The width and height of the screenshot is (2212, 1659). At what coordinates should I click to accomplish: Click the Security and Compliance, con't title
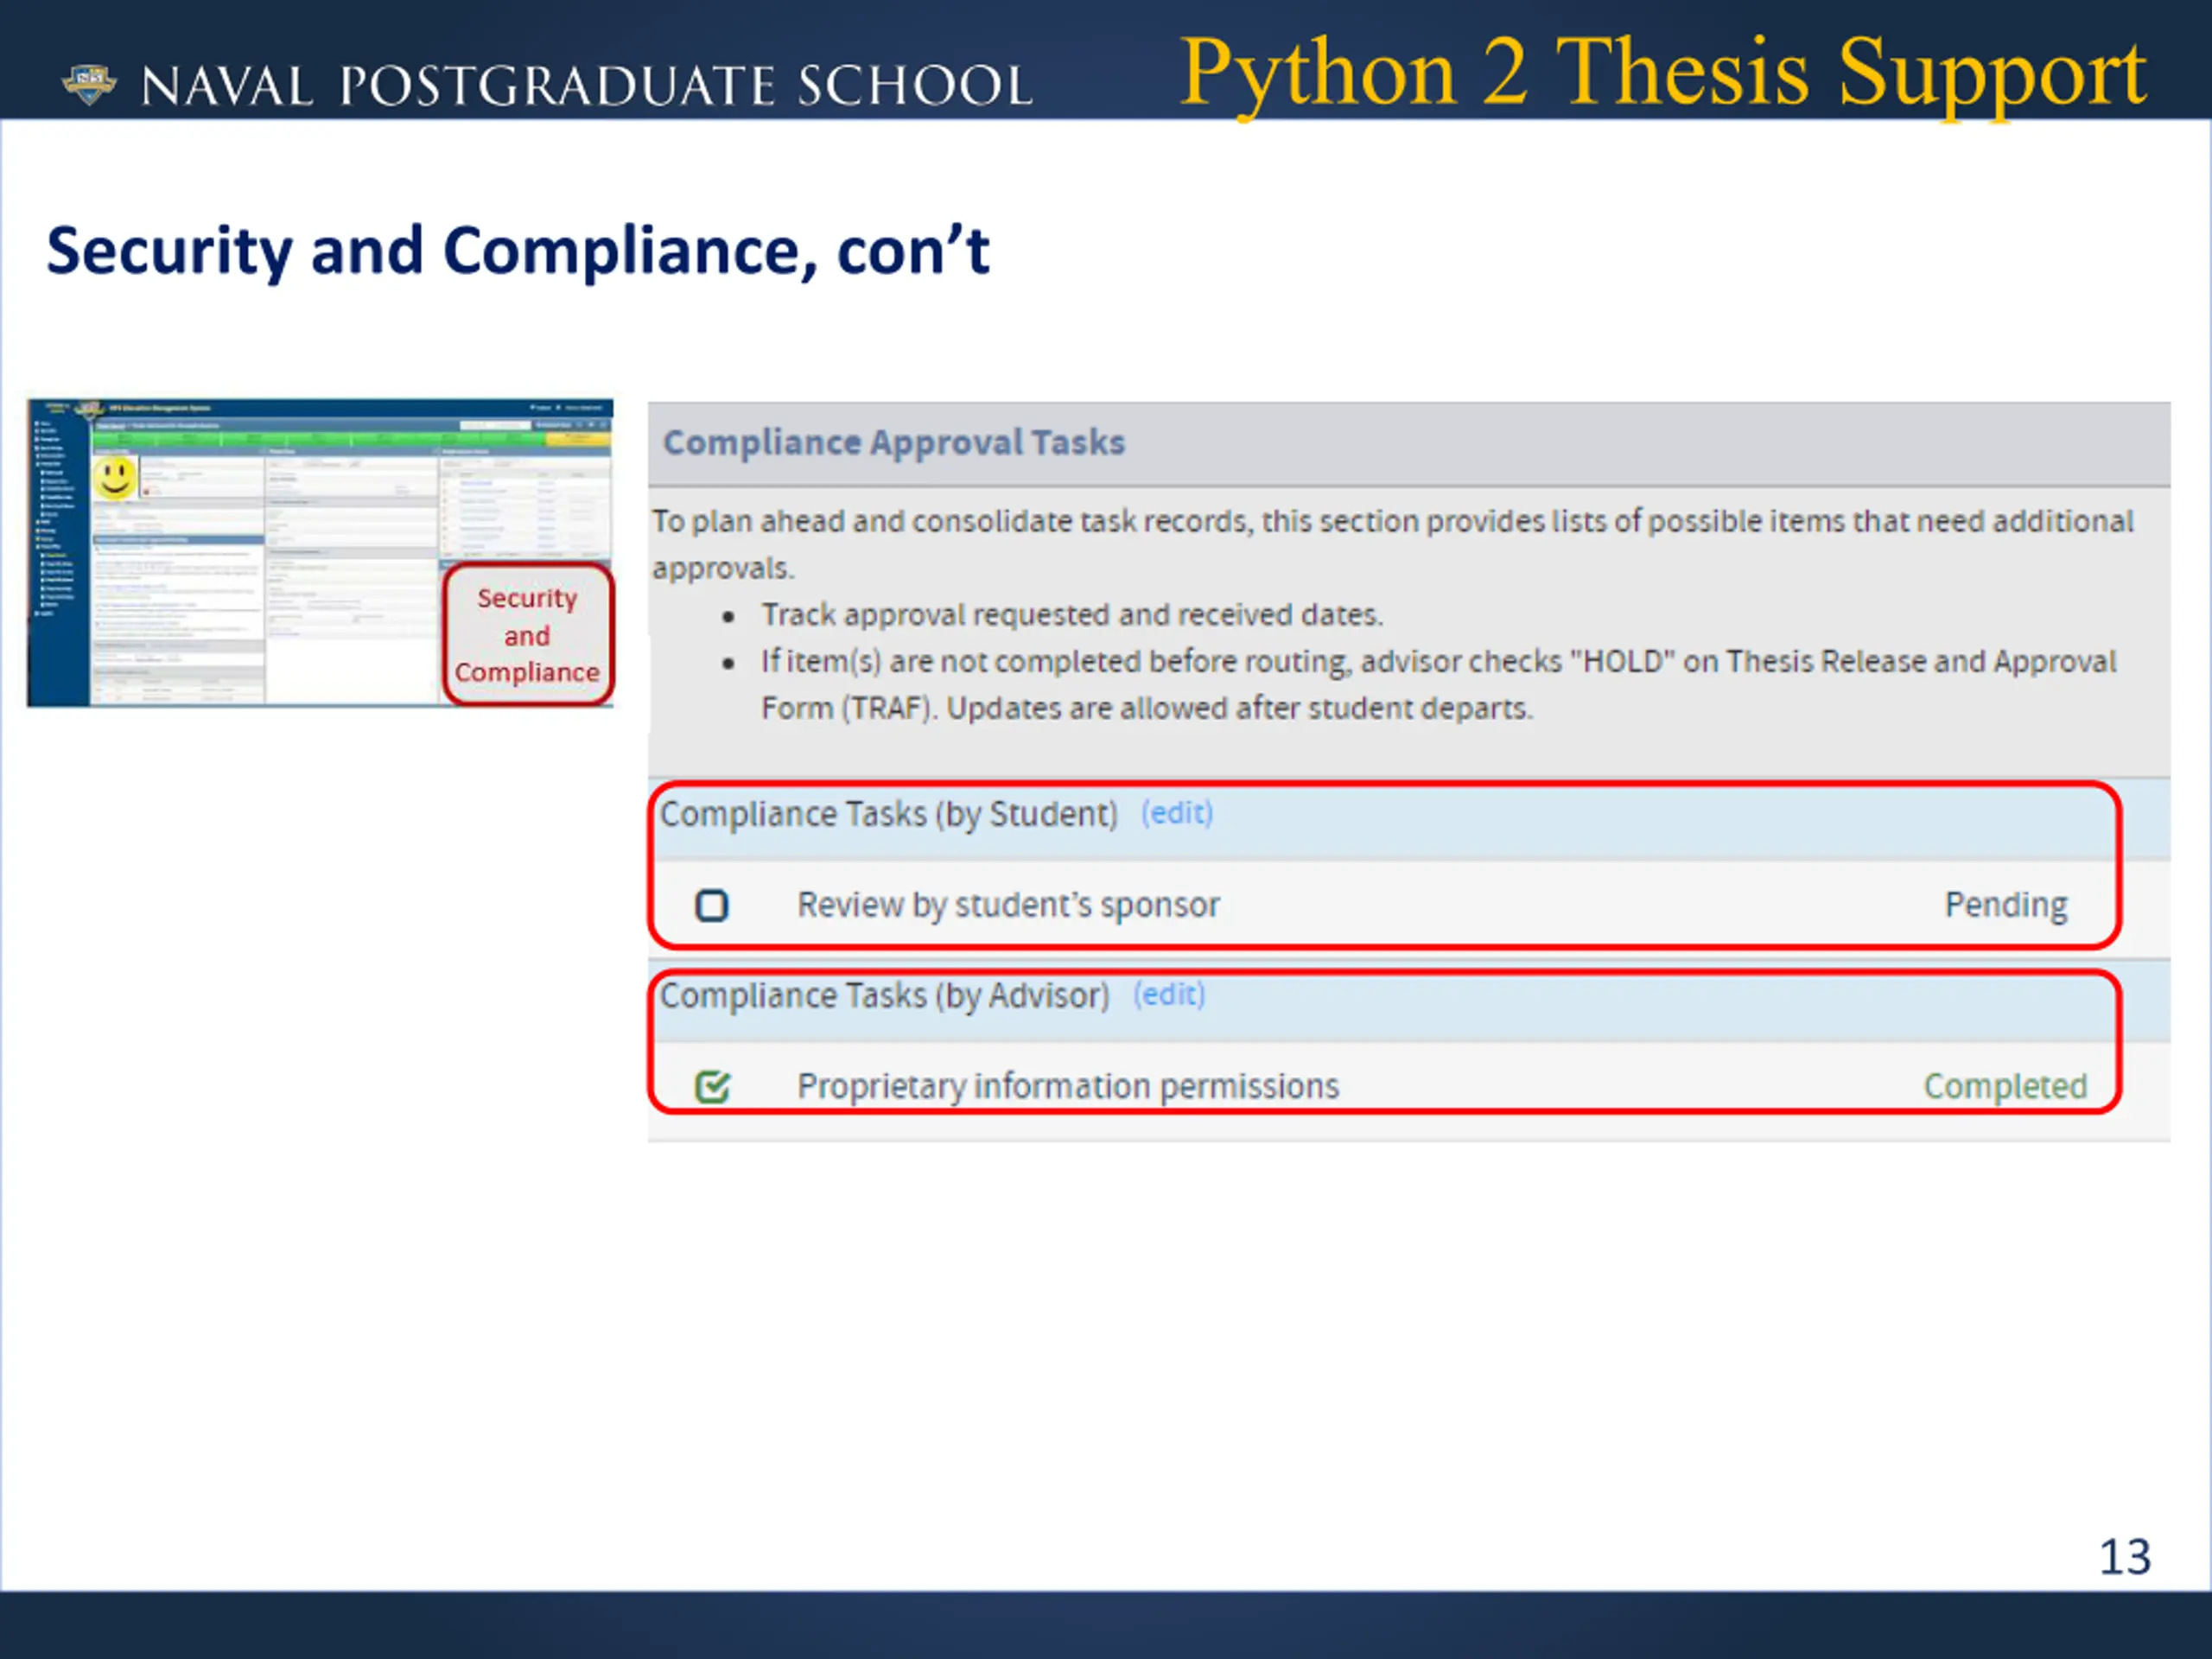[518, 251]
